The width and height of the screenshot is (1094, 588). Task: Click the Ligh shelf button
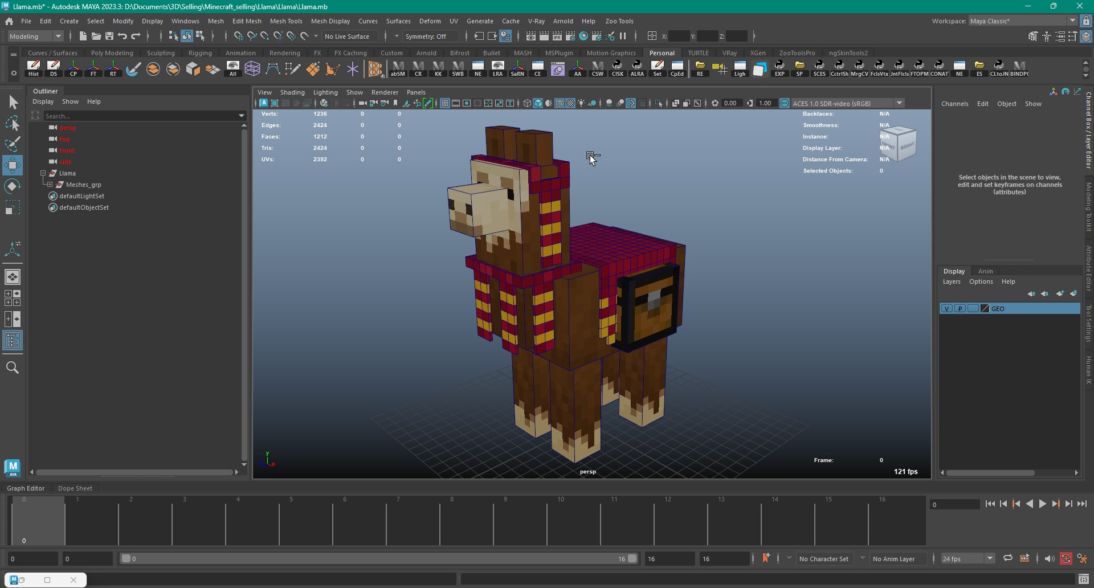pos(740,68)
